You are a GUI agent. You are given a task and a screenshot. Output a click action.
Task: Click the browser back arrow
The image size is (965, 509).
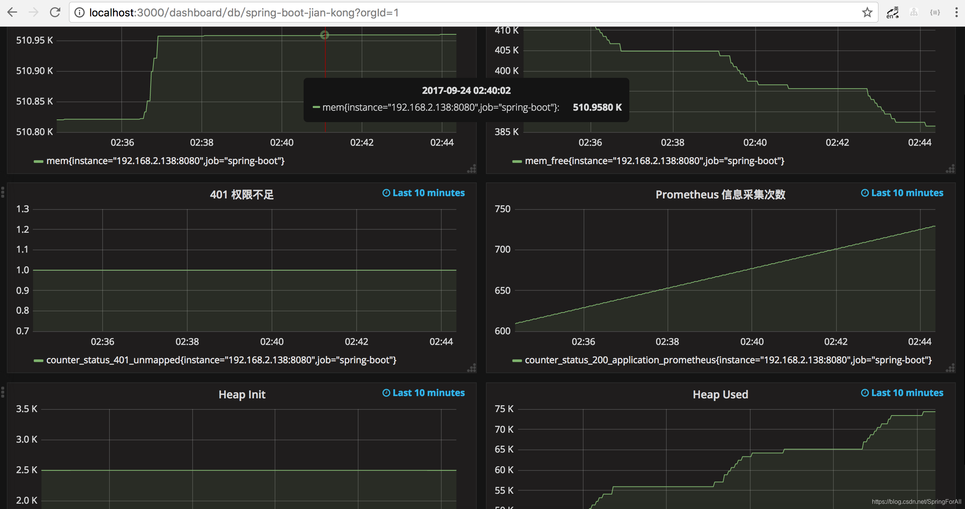coord(13,13)
